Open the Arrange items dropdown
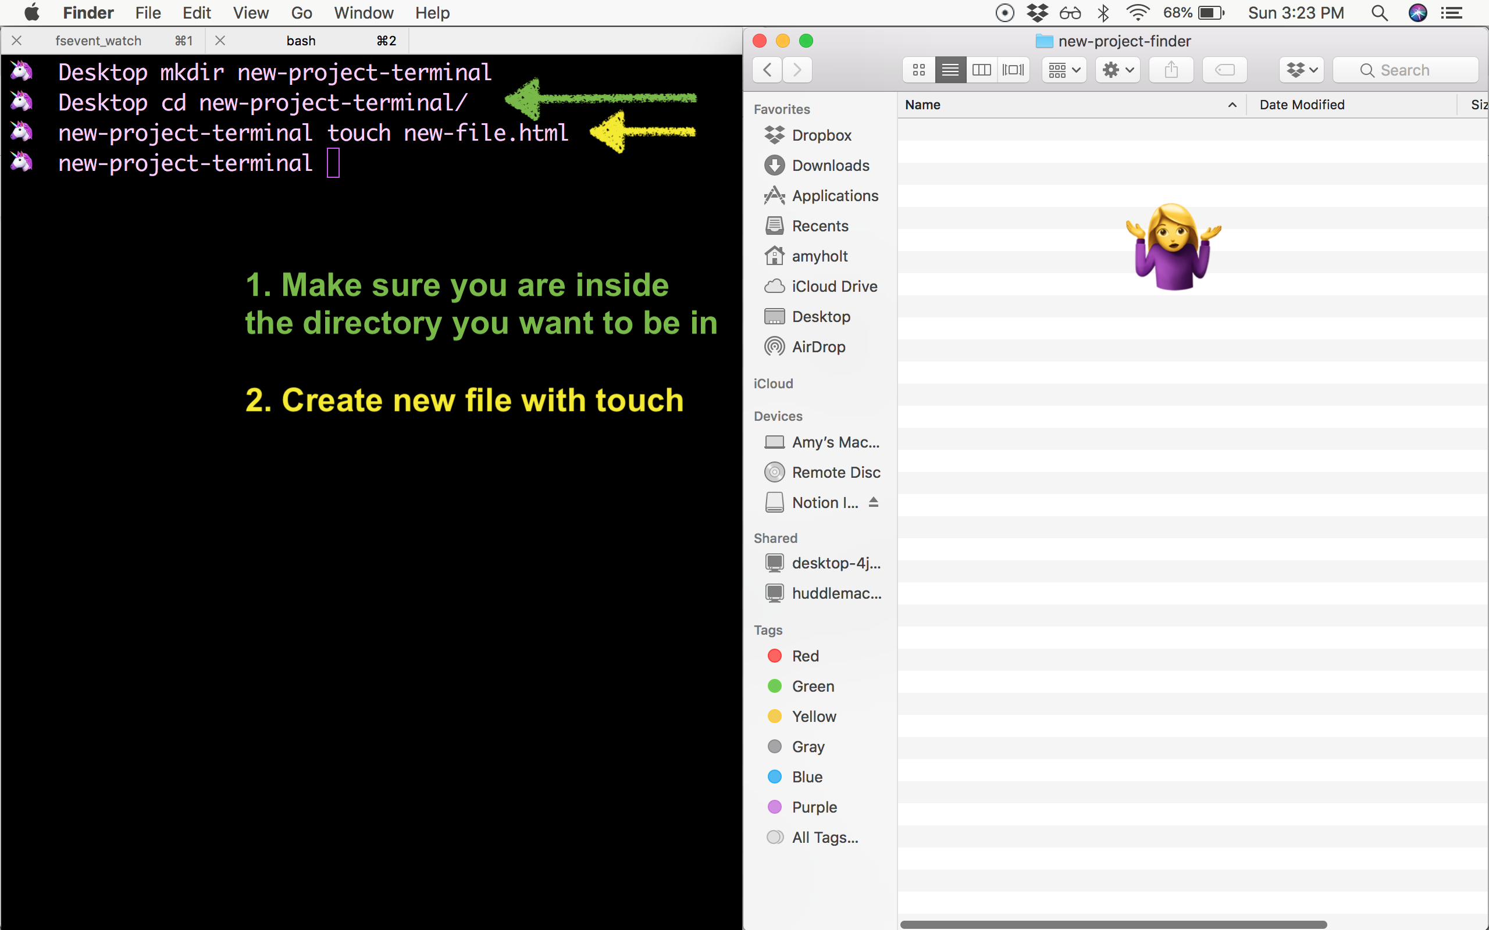Screen dimensions: 1489x930 coord(1064,70)
